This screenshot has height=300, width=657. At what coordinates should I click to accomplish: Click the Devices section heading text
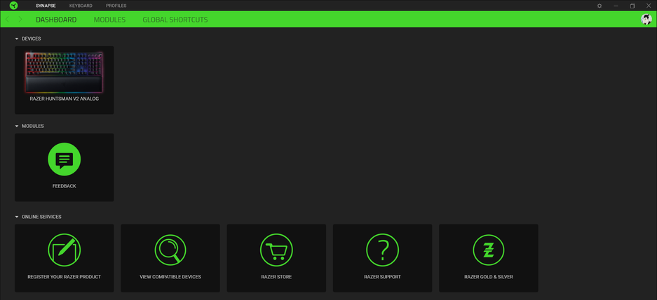[x=32, y=39]
